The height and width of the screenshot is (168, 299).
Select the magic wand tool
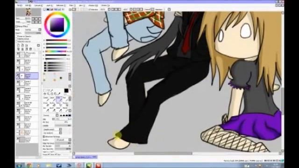point(52,91)
